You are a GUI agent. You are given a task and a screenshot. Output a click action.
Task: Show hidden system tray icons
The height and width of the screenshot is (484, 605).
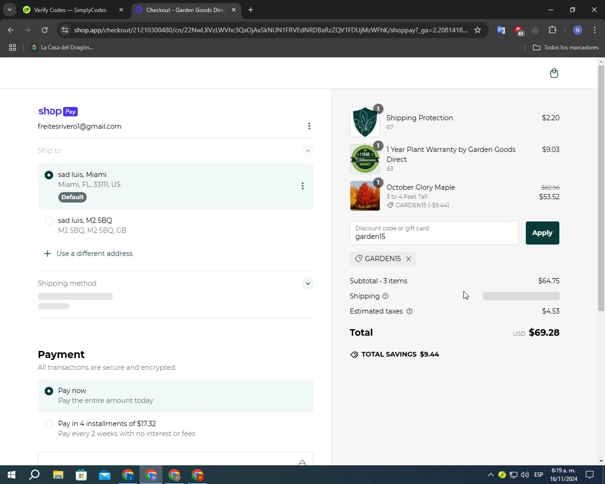[490, 475]
